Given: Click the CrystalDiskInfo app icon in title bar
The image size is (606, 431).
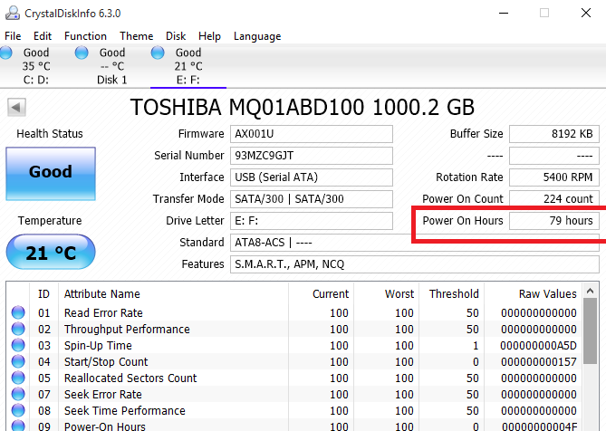Looking at the screenshot, I should pos(13,13).
